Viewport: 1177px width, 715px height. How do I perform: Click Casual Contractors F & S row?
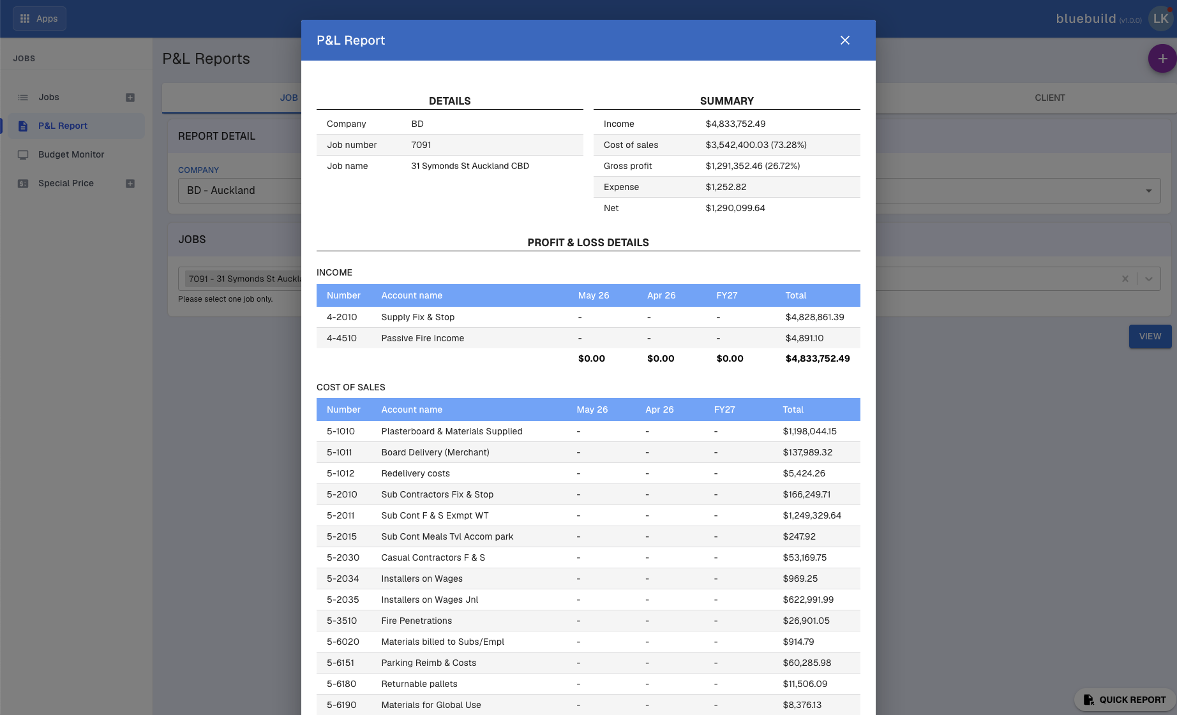[x=588, y=557]
